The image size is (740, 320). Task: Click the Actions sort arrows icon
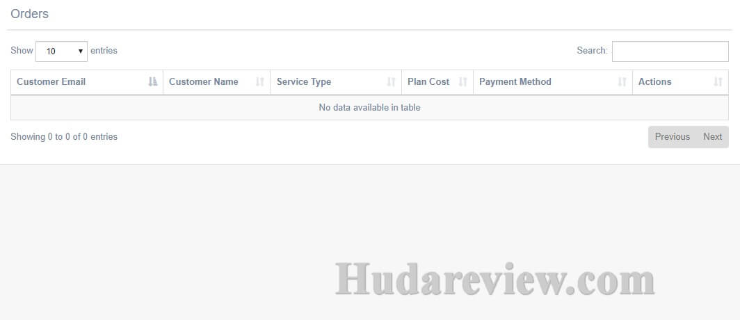coord(718,82)
